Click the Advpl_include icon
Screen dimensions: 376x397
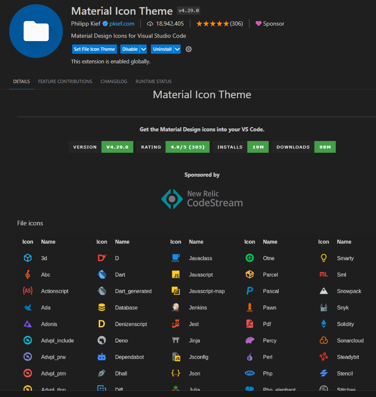(28, 340)
